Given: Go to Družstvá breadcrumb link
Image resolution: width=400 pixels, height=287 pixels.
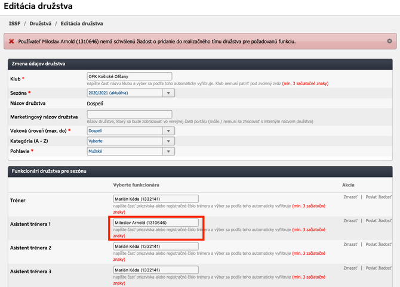Looking at the screenshot, I should (x=41, y=23).
